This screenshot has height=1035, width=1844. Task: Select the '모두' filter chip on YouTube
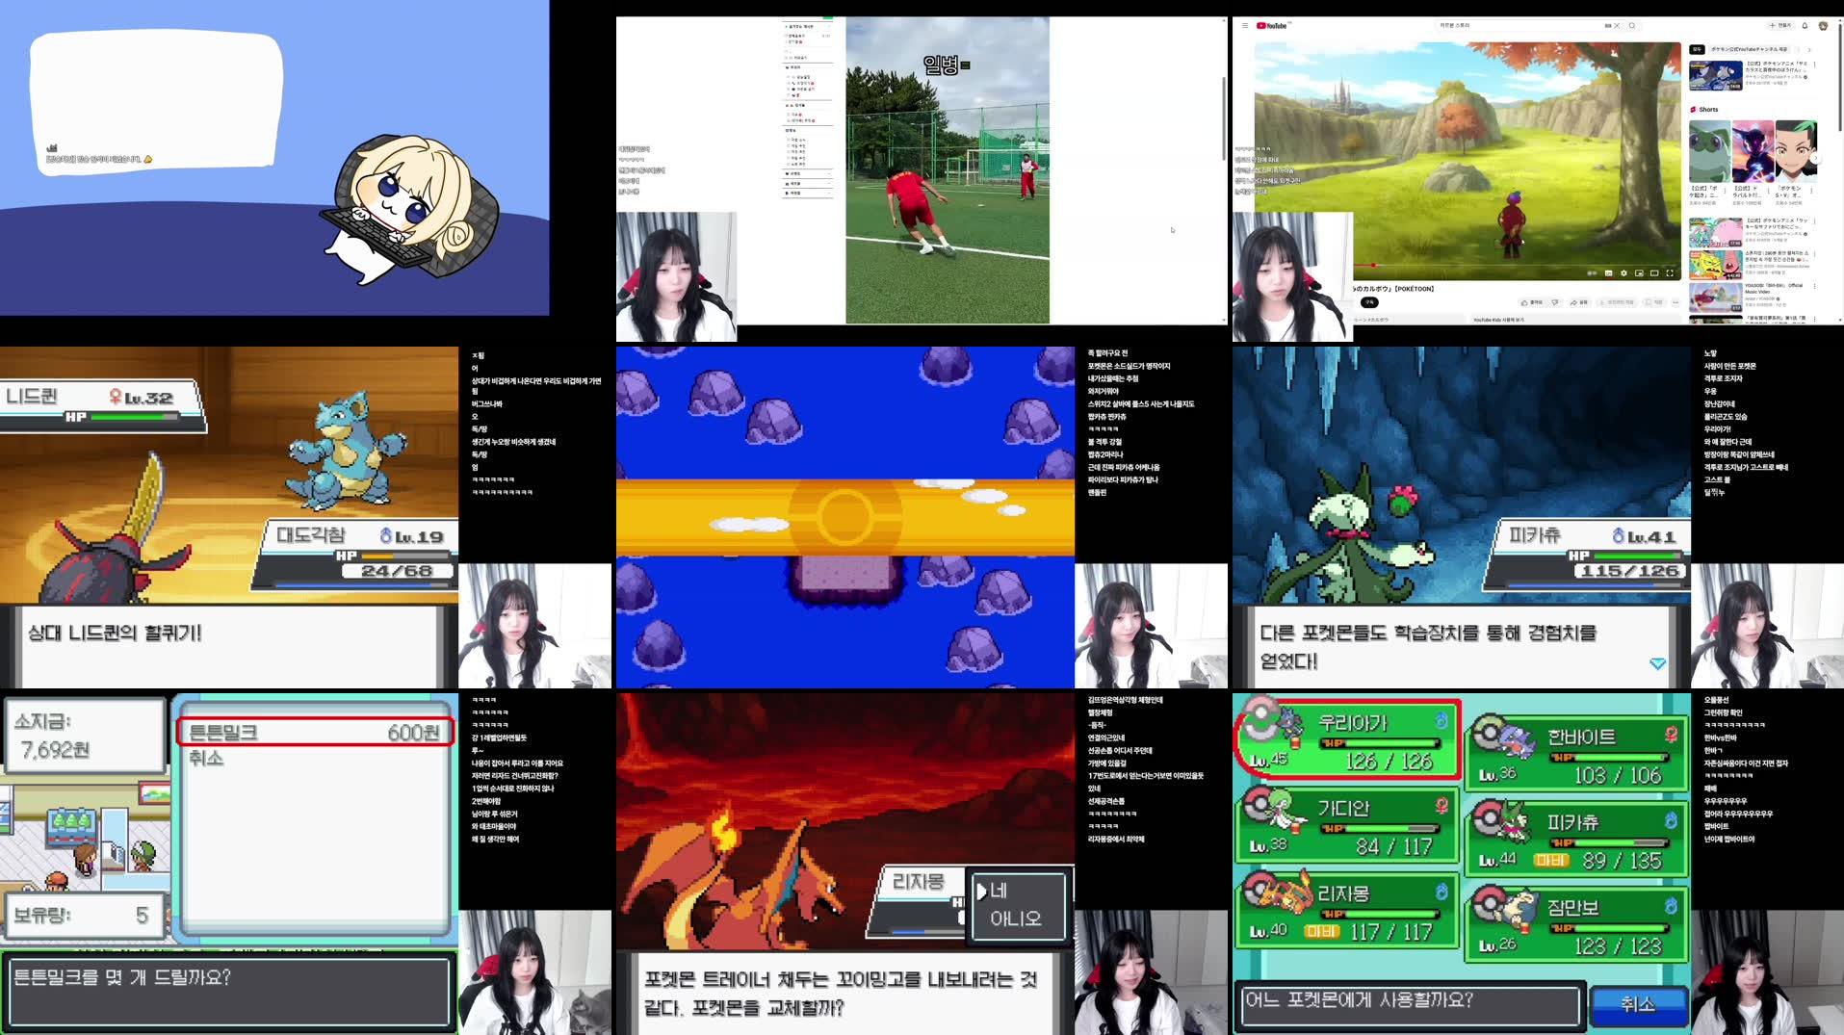point(1697,49)
